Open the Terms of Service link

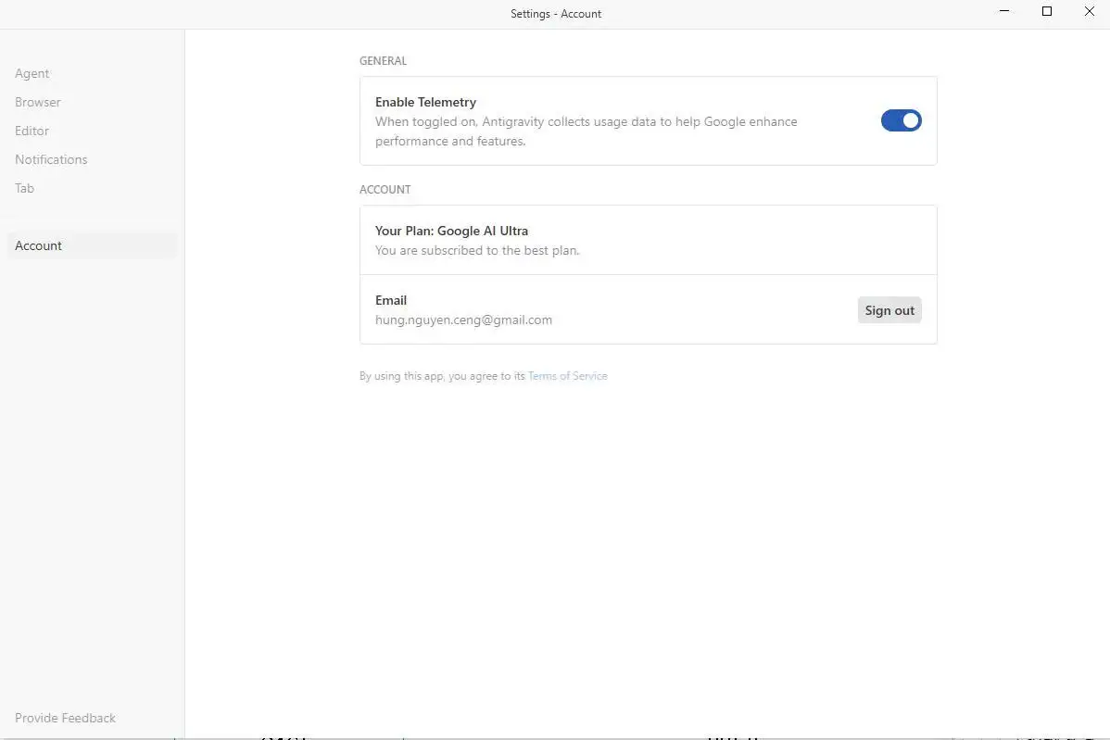click(567, 376)
